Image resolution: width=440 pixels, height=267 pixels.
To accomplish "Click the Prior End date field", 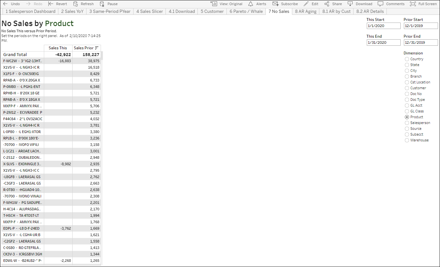I will [x=420, y=43].
